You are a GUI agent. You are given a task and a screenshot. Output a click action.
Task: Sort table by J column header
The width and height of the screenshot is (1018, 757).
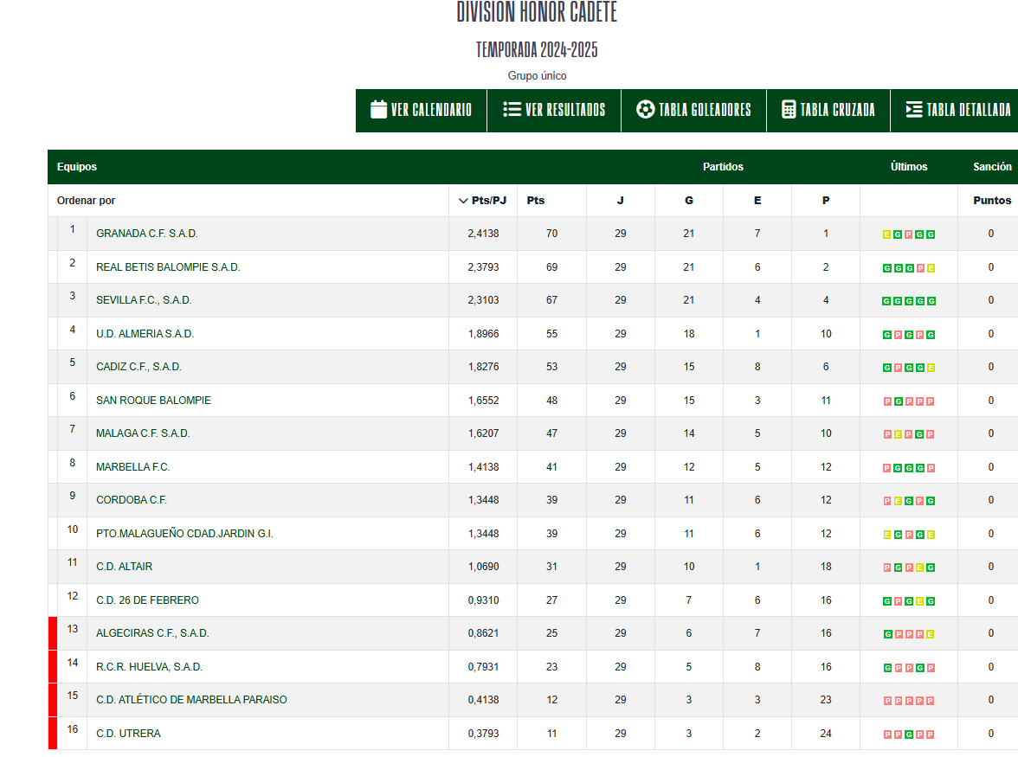620,201
